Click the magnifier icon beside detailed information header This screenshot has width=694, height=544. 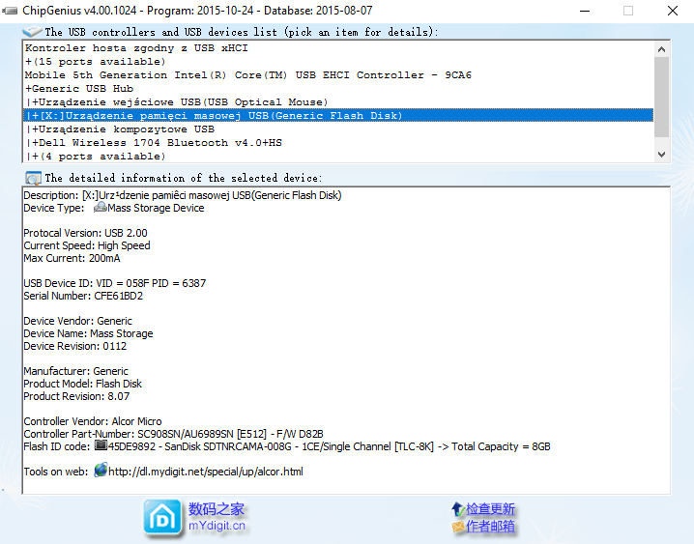pos(33,178)
